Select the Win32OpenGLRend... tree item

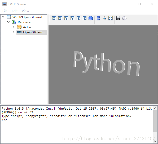click(x=29, y=17)
